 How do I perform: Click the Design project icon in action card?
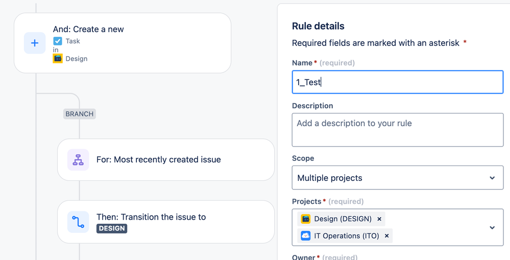coord(58,59)
